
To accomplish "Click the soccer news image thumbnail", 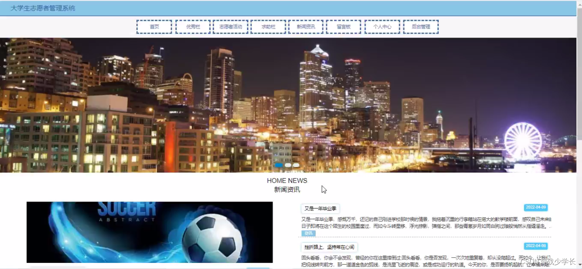I will (x=150, y=232).
